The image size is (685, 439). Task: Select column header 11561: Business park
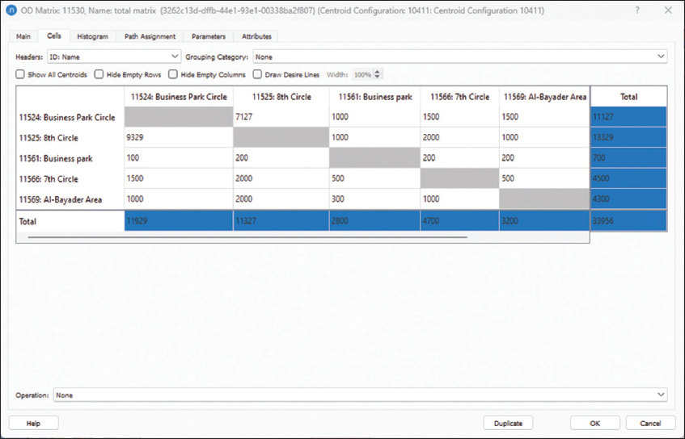coord(374,97)
